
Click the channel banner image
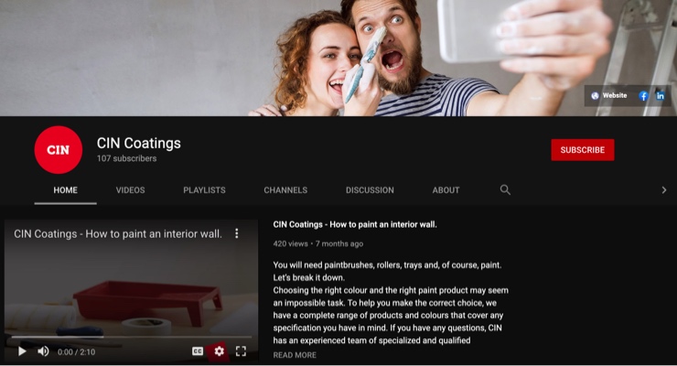point(338,58)
